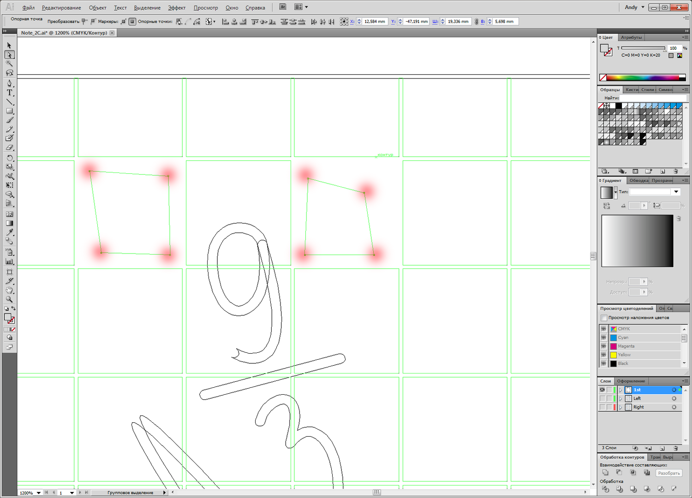Pick the Free Transform tool

pos(9,185)
